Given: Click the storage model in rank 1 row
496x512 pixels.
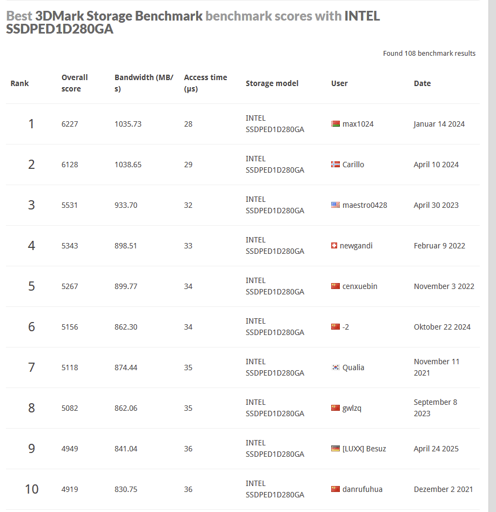Looking at the screenshot, I should point(274,124).
